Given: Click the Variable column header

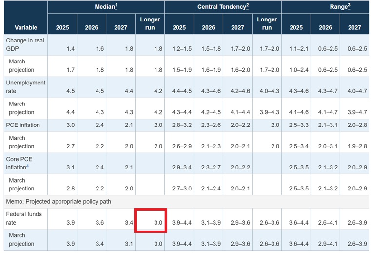Looking at the screenshot, I should tap(26, 27).
